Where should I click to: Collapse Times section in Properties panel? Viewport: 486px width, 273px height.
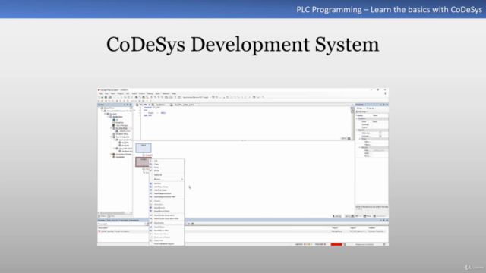[x=360, y=139]
